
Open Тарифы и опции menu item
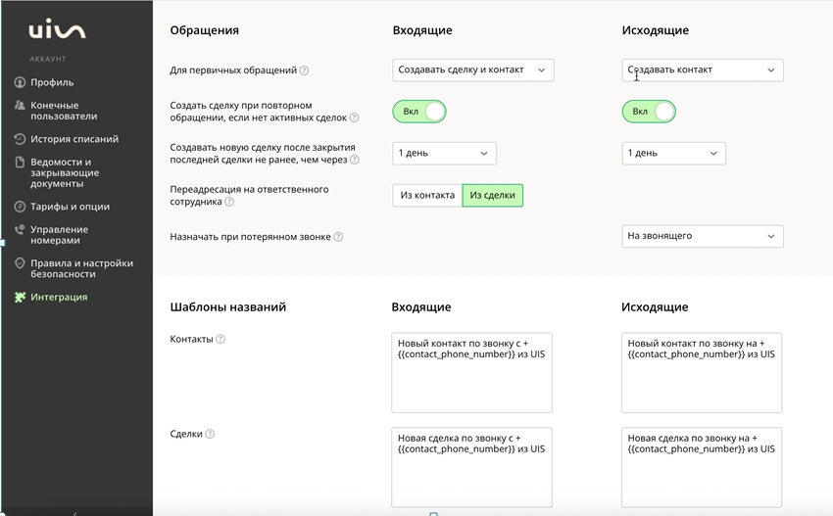click(x=70, y=207)
